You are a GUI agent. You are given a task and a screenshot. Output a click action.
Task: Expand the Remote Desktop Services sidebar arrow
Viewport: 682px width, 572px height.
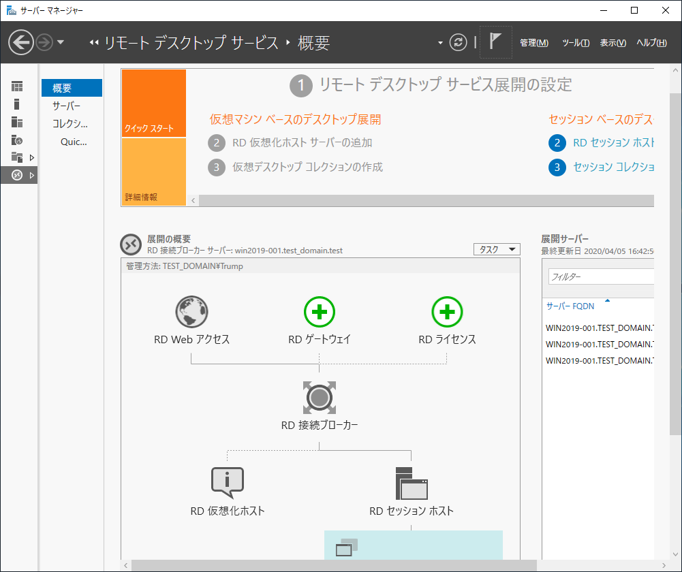point(32,175)
